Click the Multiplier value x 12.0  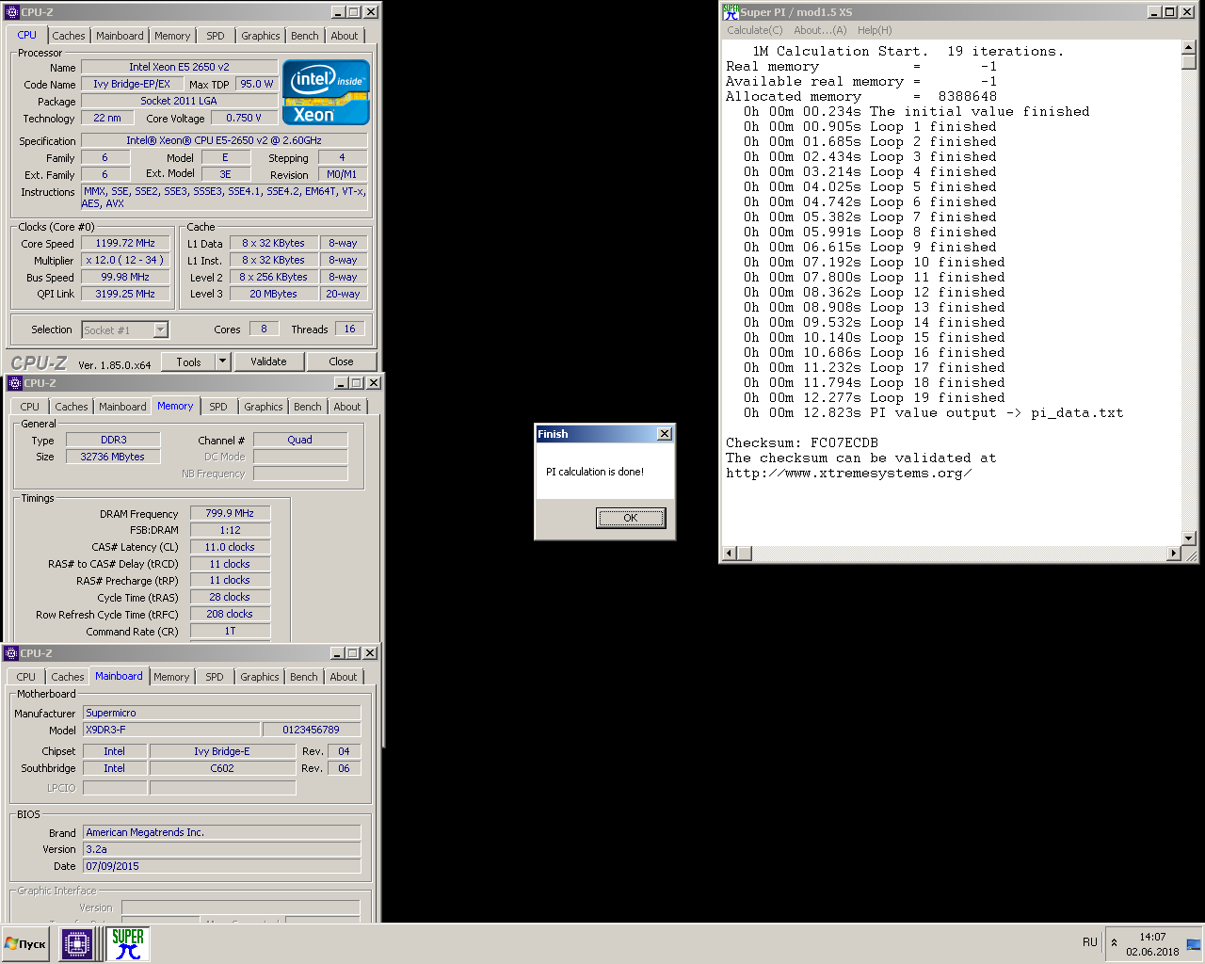[125, 260]
